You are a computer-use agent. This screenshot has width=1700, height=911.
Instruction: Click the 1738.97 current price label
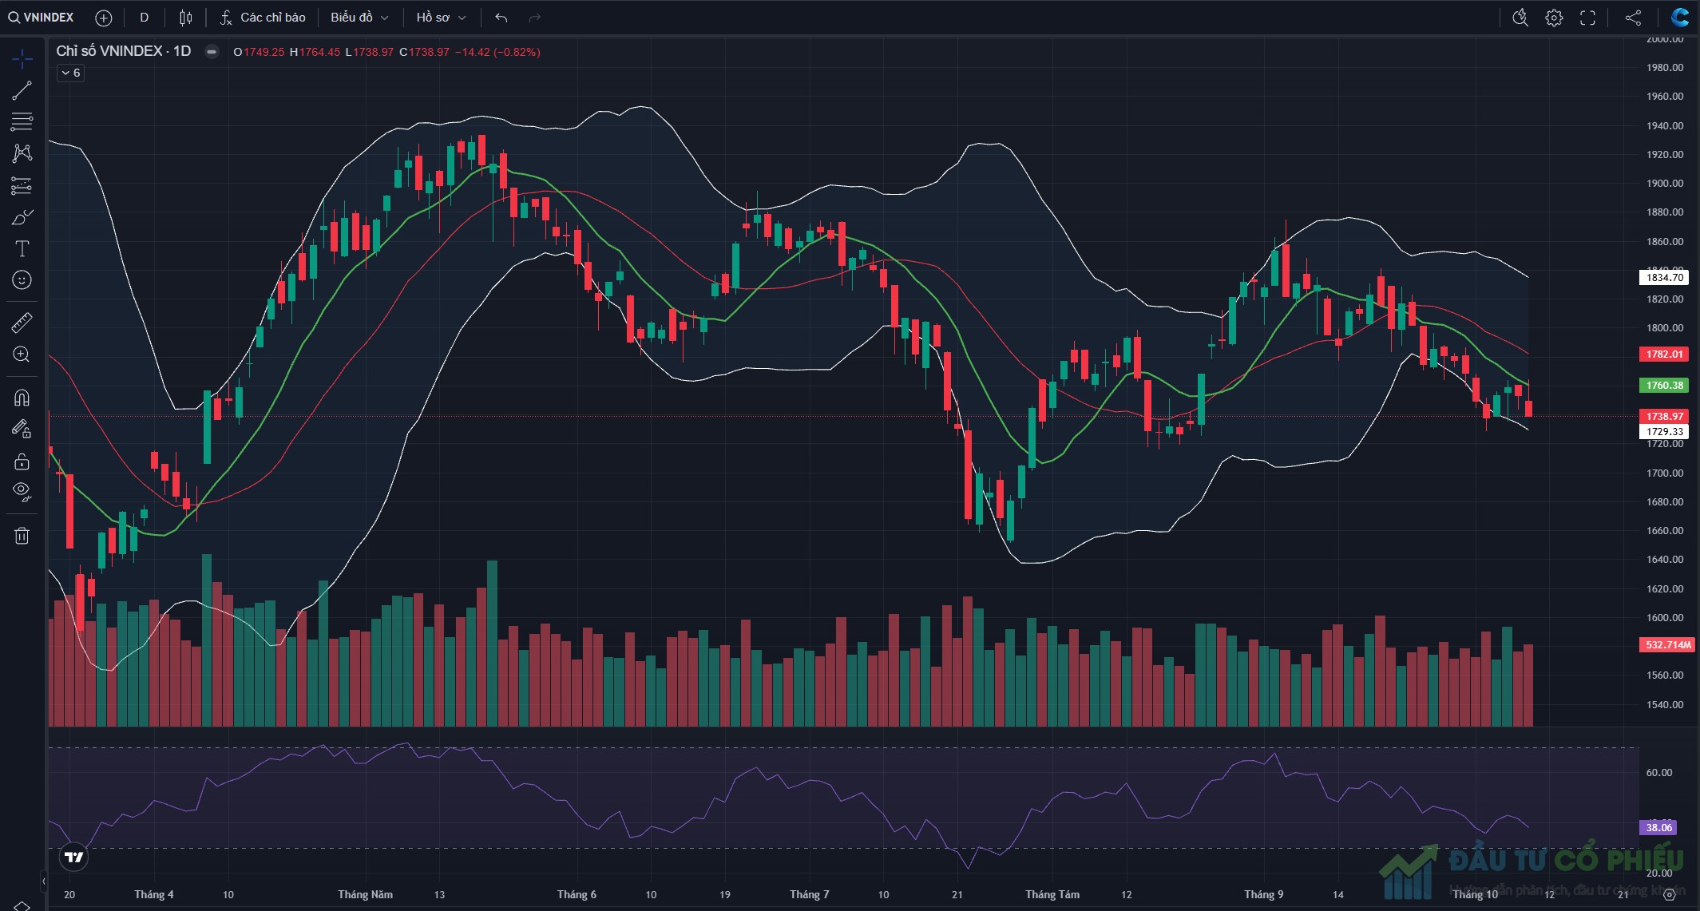[x=1664, y=416]
